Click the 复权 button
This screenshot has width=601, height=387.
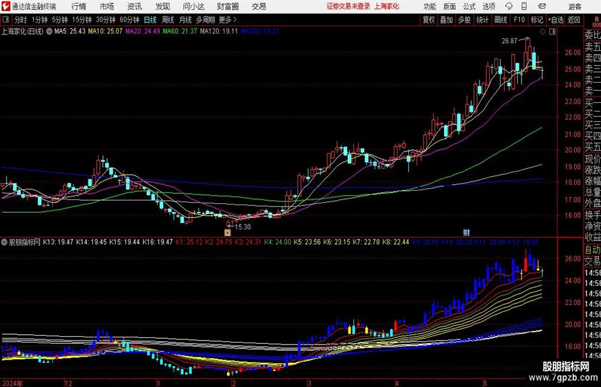[x=429, y=20]
